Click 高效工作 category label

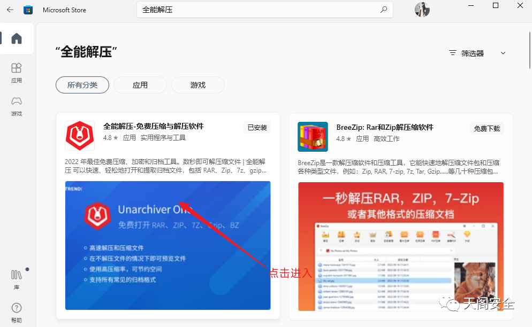click(386, 138)
